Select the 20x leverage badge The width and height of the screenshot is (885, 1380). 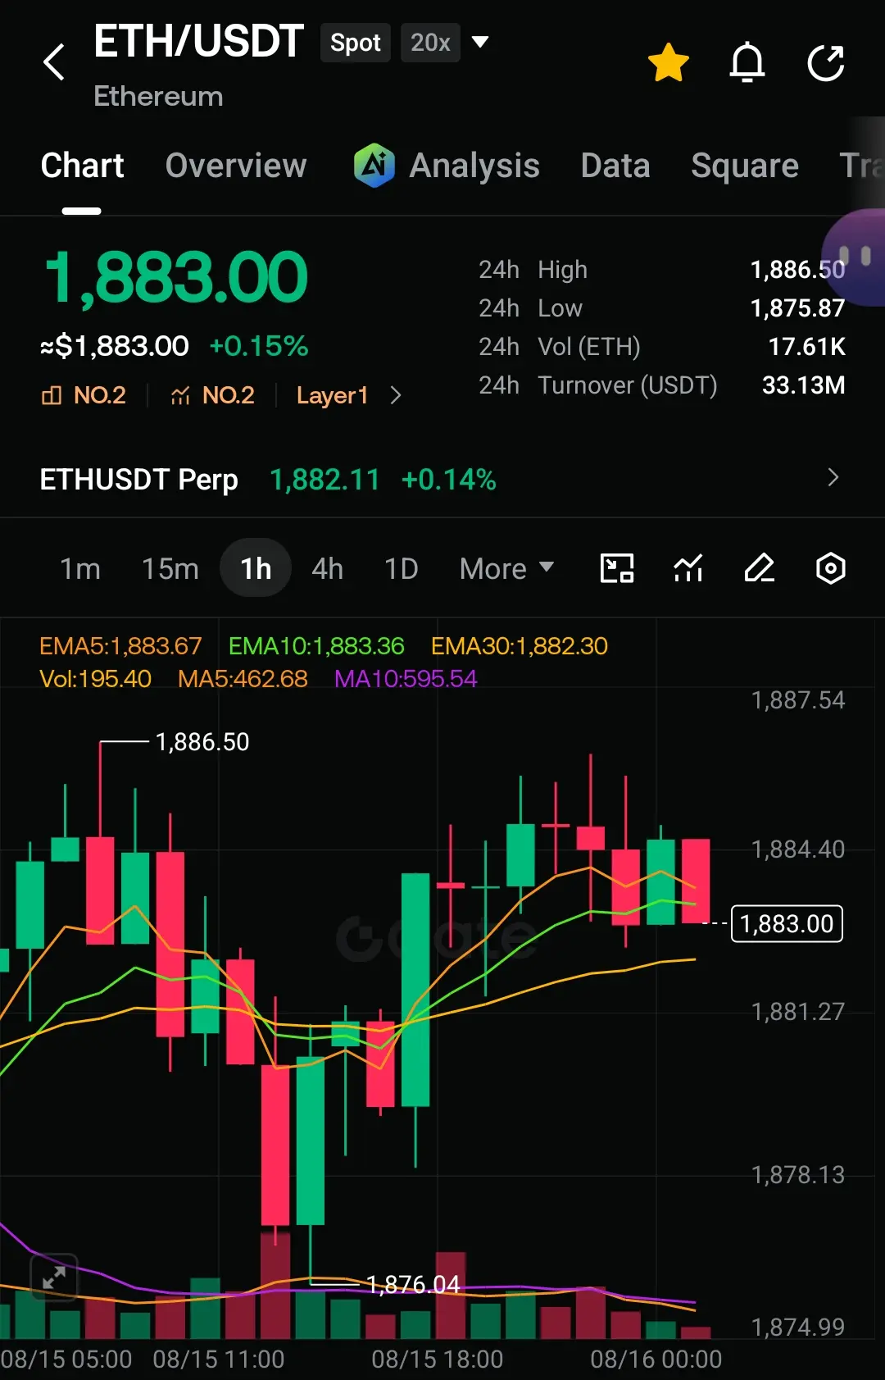click(430, 43)
